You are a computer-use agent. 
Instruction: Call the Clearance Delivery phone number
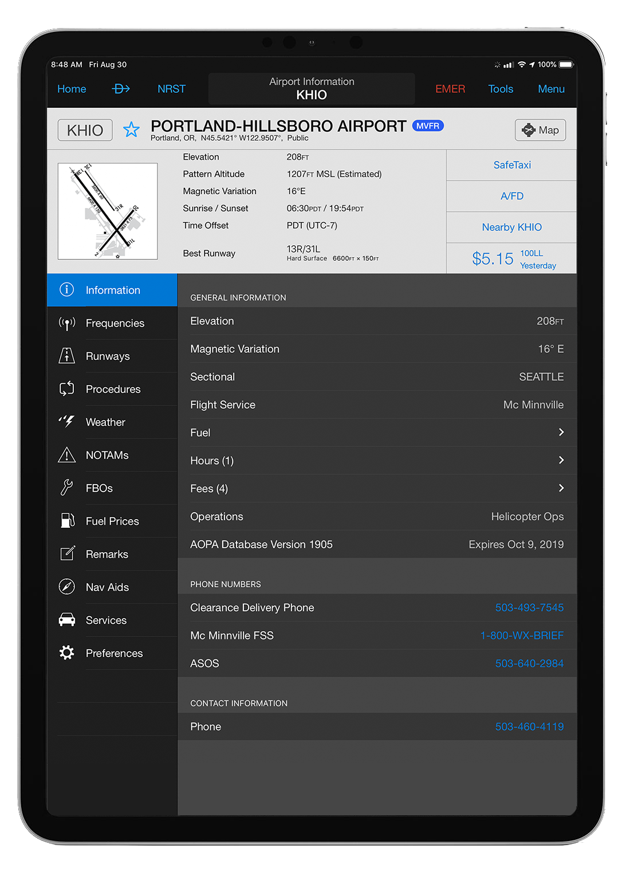[x=529, y=608]
